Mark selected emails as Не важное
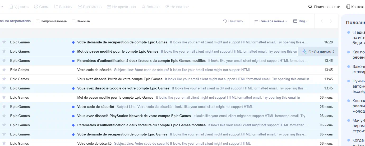Image resolution: width=365 pixels, height=146 pixels. tap(177, 7)
